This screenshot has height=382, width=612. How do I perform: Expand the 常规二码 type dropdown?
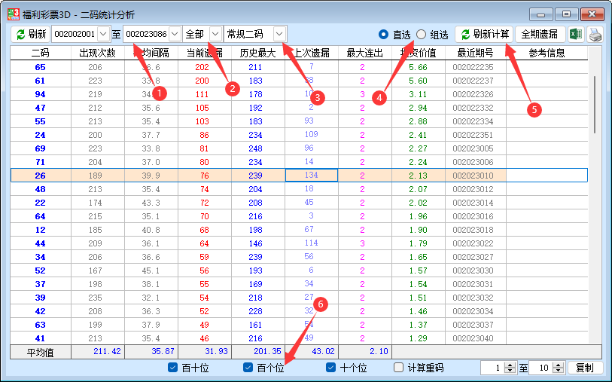click(279, 34)
